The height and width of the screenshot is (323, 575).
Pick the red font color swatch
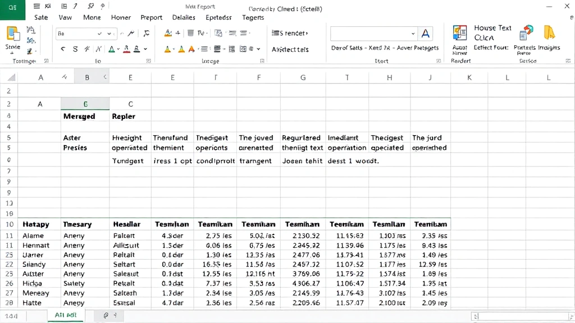coord(126,49)
